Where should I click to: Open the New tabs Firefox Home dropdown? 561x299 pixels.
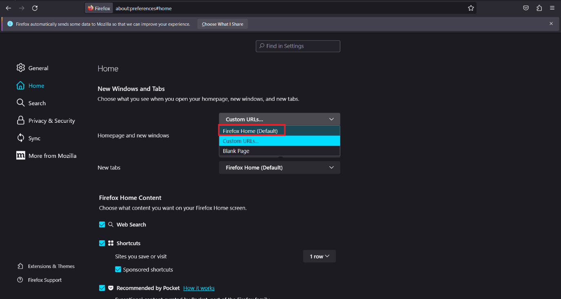click(279, 167)
